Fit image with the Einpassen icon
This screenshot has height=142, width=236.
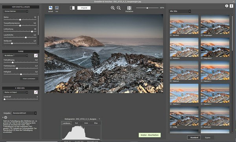pos(129,8)
